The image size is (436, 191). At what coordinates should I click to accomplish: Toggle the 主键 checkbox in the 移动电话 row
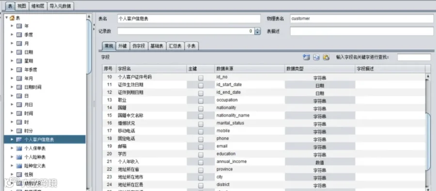tap(201, 132)
